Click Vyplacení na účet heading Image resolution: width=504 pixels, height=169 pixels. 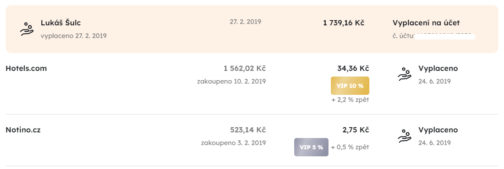(426, 23)
